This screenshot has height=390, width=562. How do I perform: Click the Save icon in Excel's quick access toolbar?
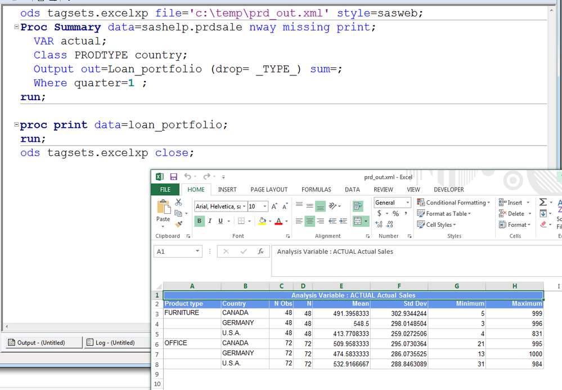173,177
